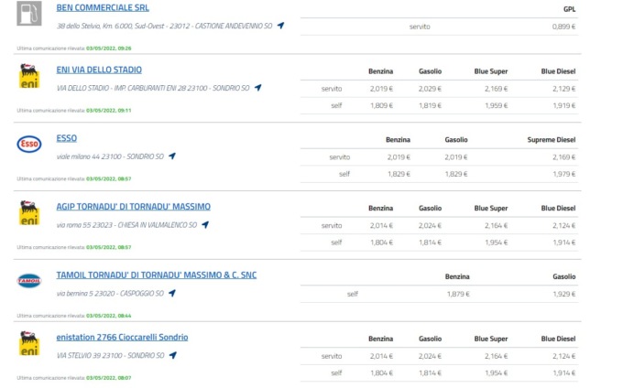Click Tamoil self Gasolio price 1,929 €
623x388 pixels.
coord(563,294)
